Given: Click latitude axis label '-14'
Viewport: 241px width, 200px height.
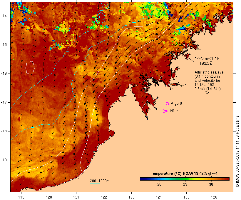Looking at the screenshot, I should click(4, 16).
